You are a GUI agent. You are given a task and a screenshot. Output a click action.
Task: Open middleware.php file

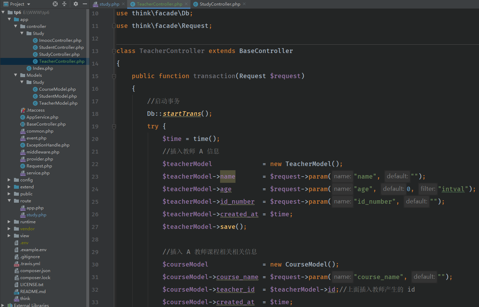pyautogui.click(x=43, y=152)
